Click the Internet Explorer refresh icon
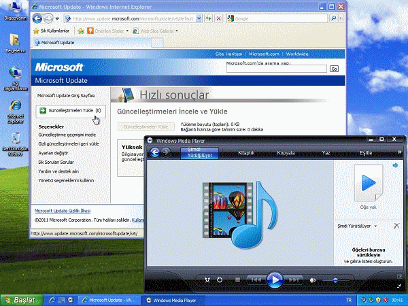This screenshot has height=306, width=408. [209, 18]
